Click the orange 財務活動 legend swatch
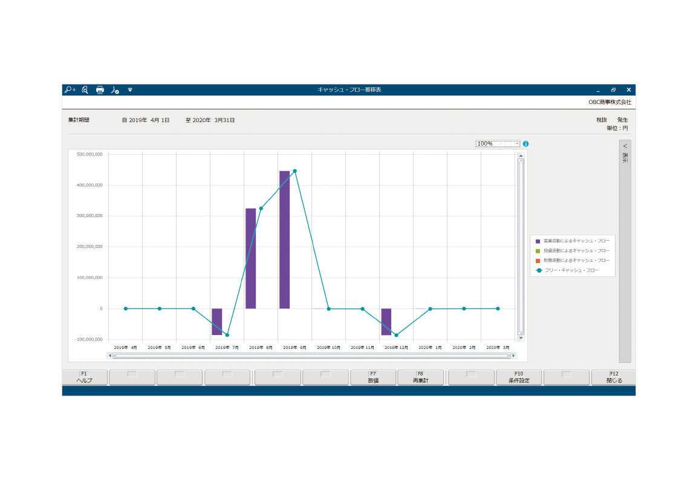This screenshot has width=699, height=482. (x=538, y=260)
